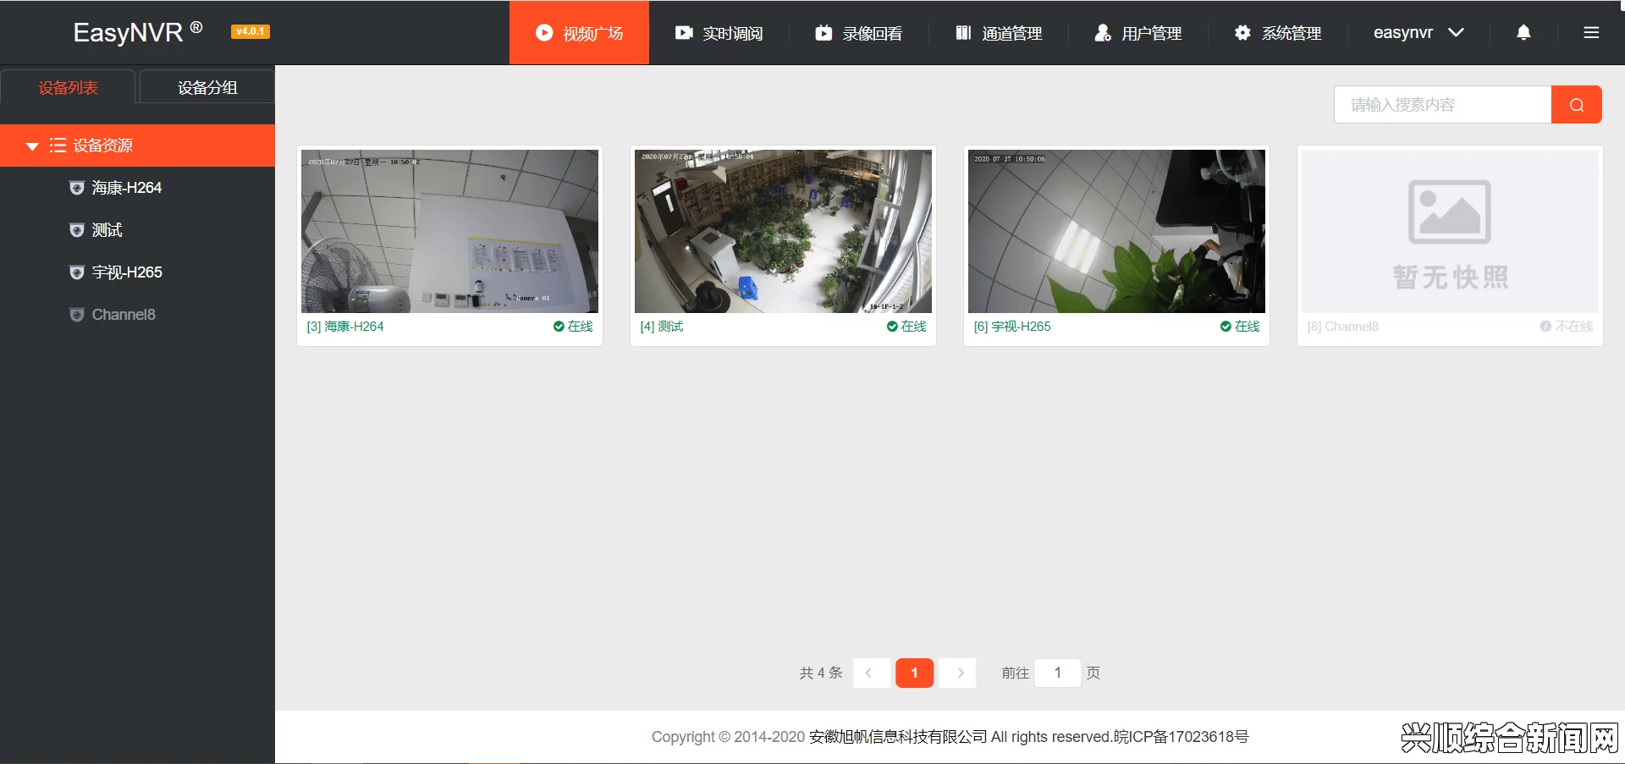This screenshot has height=764, width=1625.
Task: Click camera icon next to Channel8
Action: pos(77,315)
